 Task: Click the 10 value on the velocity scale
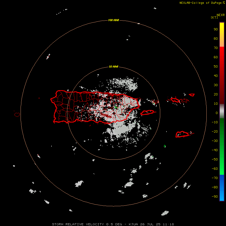(x=216, y=104)
